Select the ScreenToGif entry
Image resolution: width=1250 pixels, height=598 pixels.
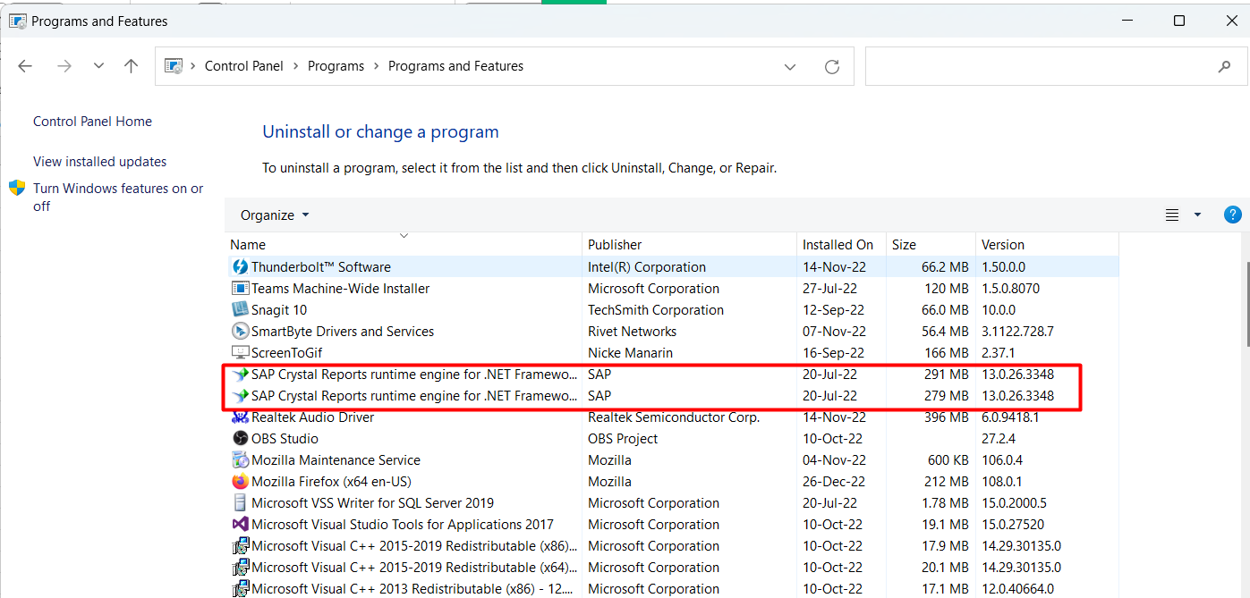point(285,353)
